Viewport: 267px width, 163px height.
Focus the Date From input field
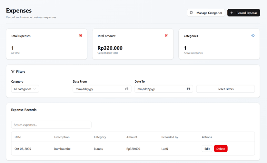(x=102, y=89)
